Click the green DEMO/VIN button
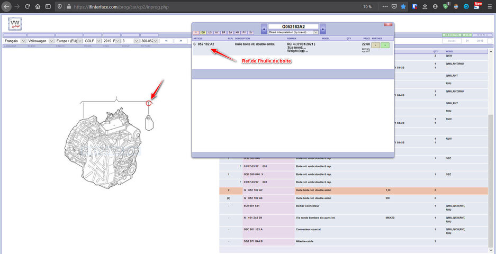Viewport: 496px width, 254px height. coord(452,35)
